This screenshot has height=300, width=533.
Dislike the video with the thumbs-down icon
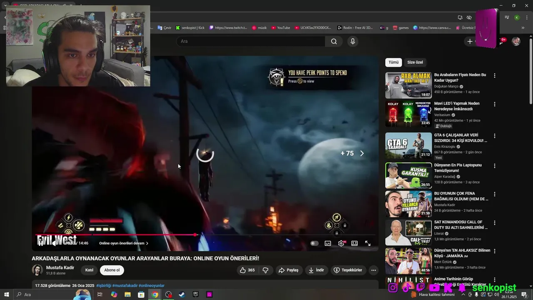coord(265,270)
